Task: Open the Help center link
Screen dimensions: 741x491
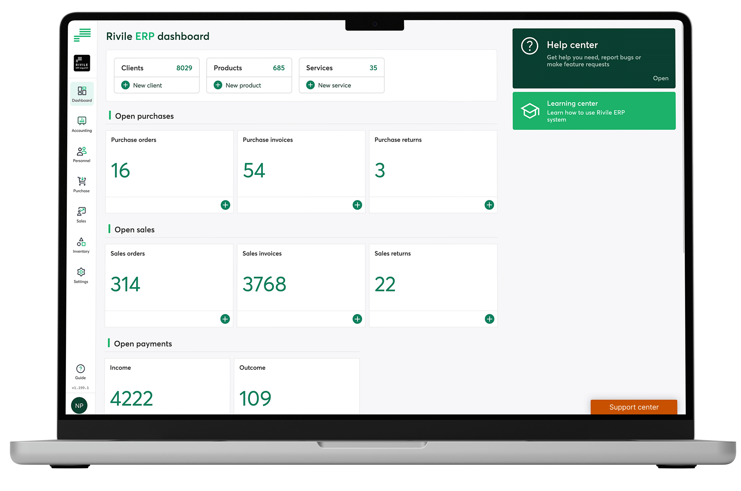Action: pos(660,78)
